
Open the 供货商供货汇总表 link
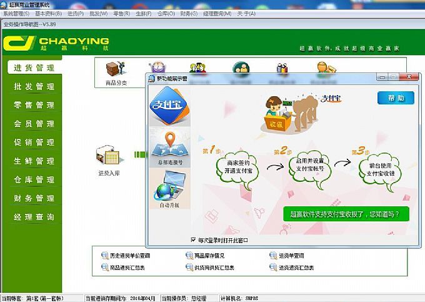coord(214,268)
